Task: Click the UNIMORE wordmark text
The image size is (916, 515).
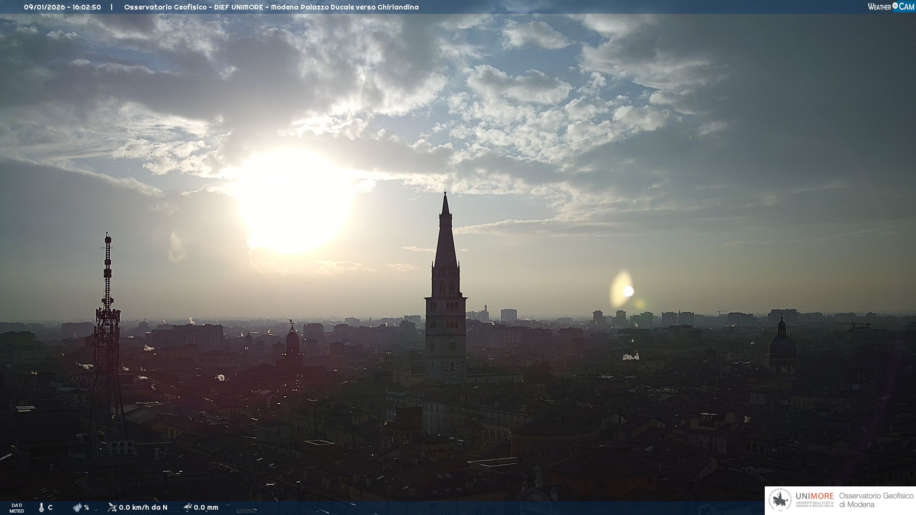Action: (x=814, y=496)
